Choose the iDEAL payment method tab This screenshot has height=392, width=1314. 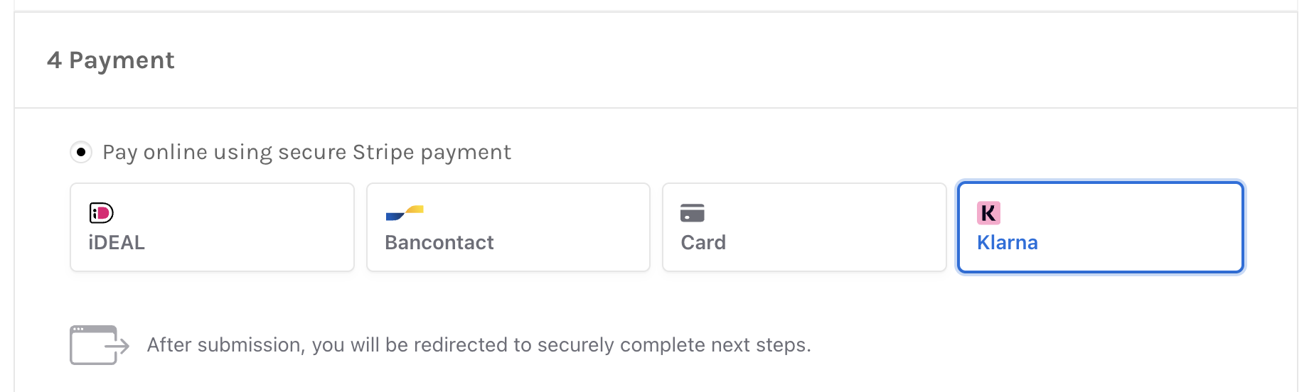(x=212, y=227)
